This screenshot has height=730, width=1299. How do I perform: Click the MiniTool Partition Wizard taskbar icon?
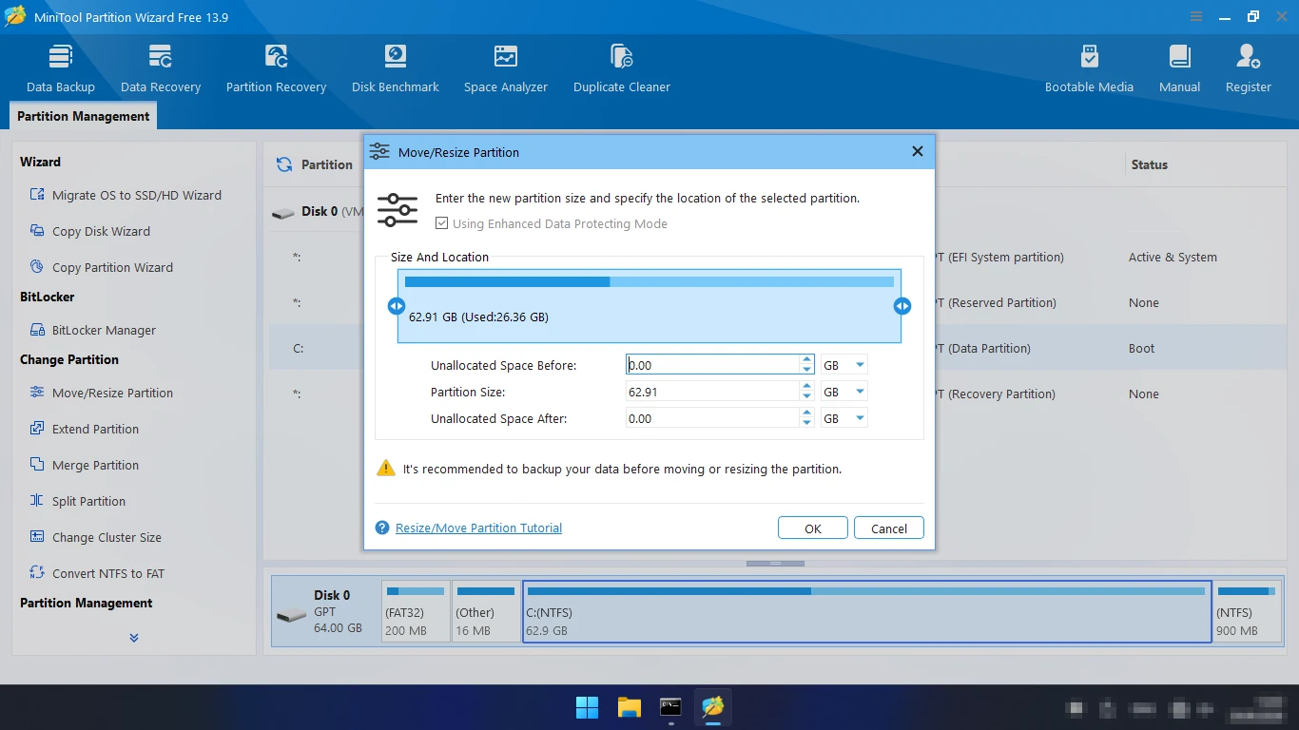pos(713,707)
